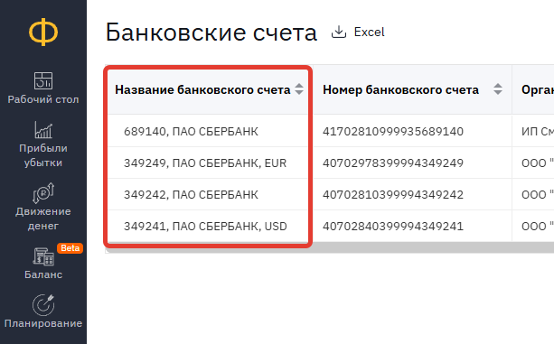Sort by Номер банковского счета arrows
The height and width of the screenshot is (344, 554).
coord(498,88)
